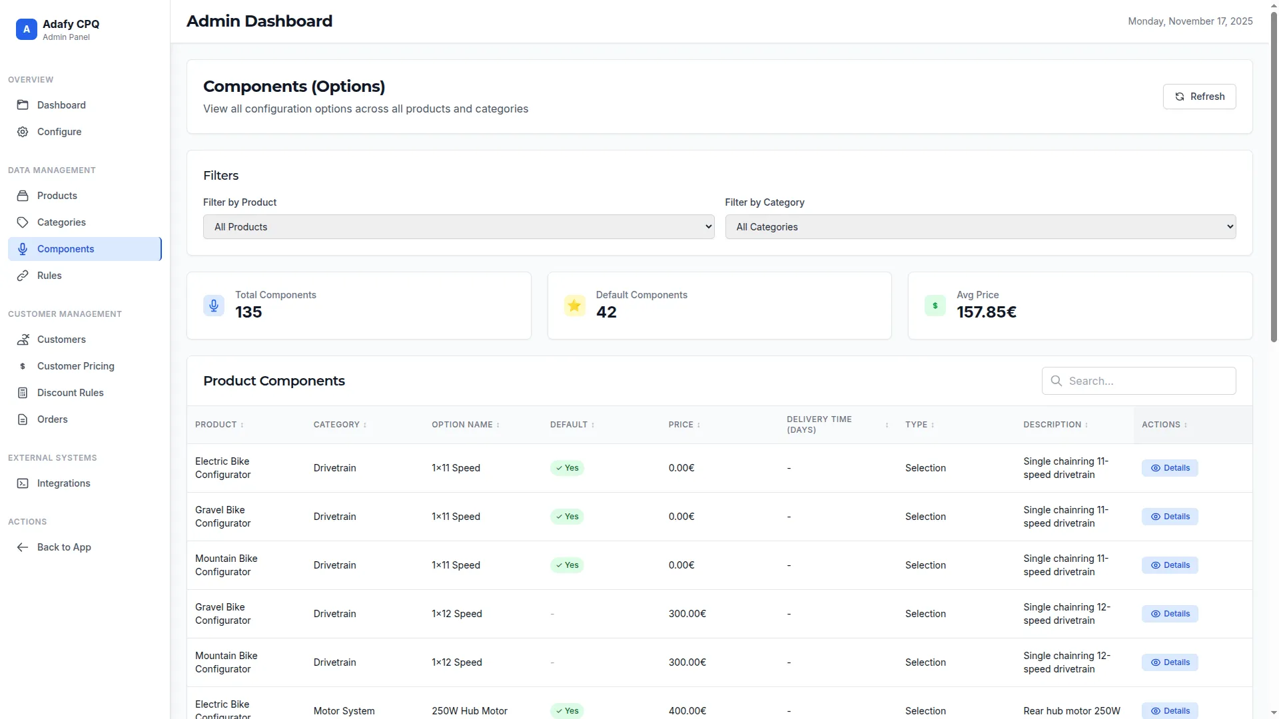Click the Rules link icon in sidebar
1279x719 pixels.
pyautogui.click(x=23, y=276)
